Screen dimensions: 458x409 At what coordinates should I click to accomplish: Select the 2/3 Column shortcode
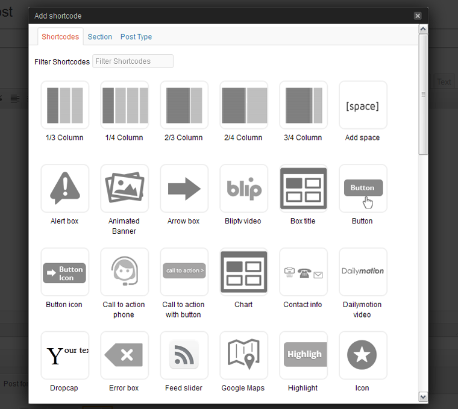(184, 105)
